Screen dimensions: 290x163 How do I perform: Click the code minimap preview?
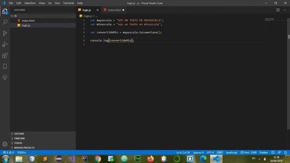point(269,19)
